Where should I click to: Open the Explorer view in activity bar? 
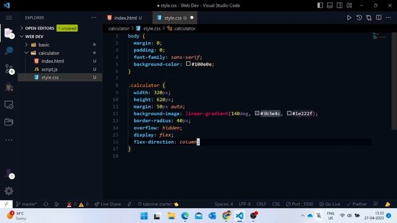9,33
